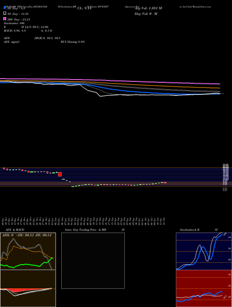Click the 'SI 14/5: 30.5 / 41.66' value
232x307 pixels.
point(35,27)
